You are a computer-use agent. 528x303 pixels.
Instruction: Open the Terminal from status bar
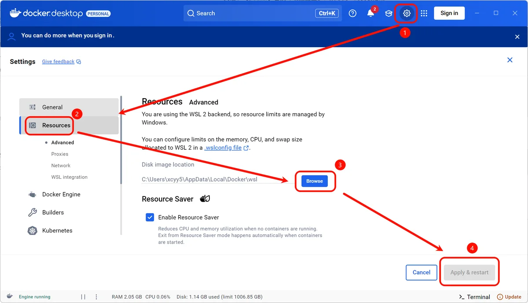[x=474, y=297]
